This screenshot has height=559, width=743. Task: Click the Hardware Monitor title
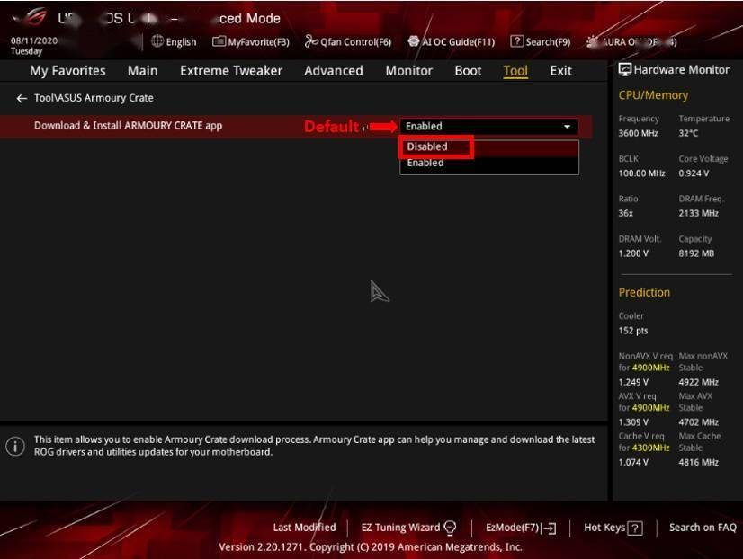click(682, 69)
